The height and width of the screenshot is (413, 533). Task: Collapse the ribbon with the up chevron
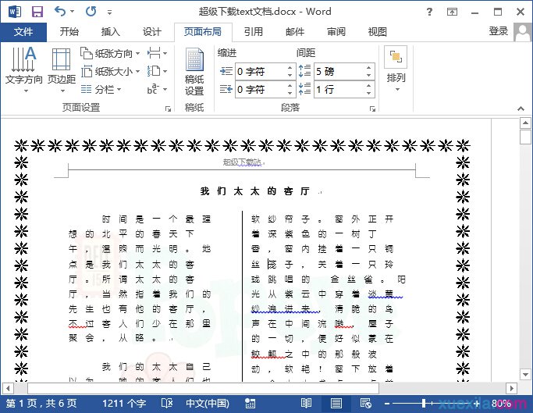pyautogui.click(x=521, y=109)
